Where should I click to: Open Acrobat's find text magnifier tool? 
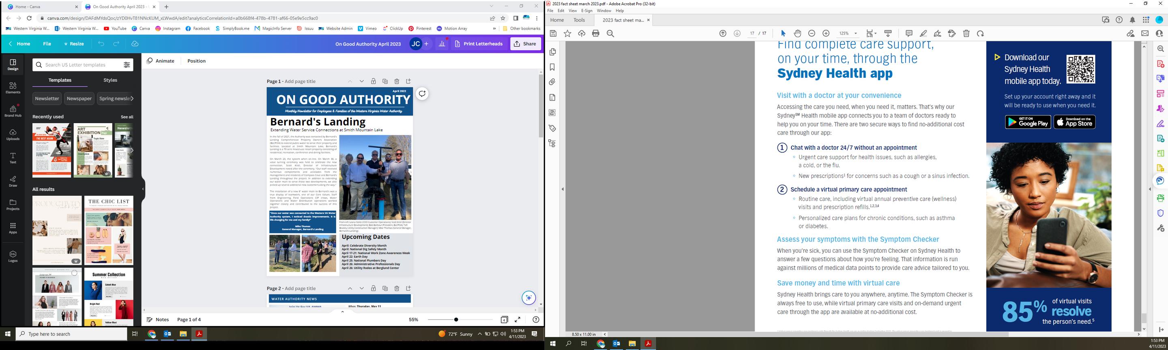tap(610, 34)
